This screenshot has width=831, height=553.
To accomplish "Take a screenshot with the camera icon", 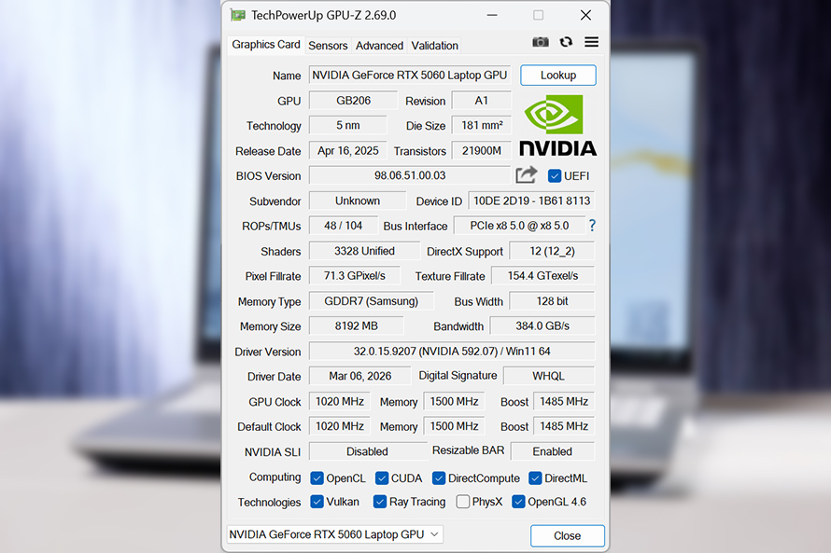I will 540,42.
